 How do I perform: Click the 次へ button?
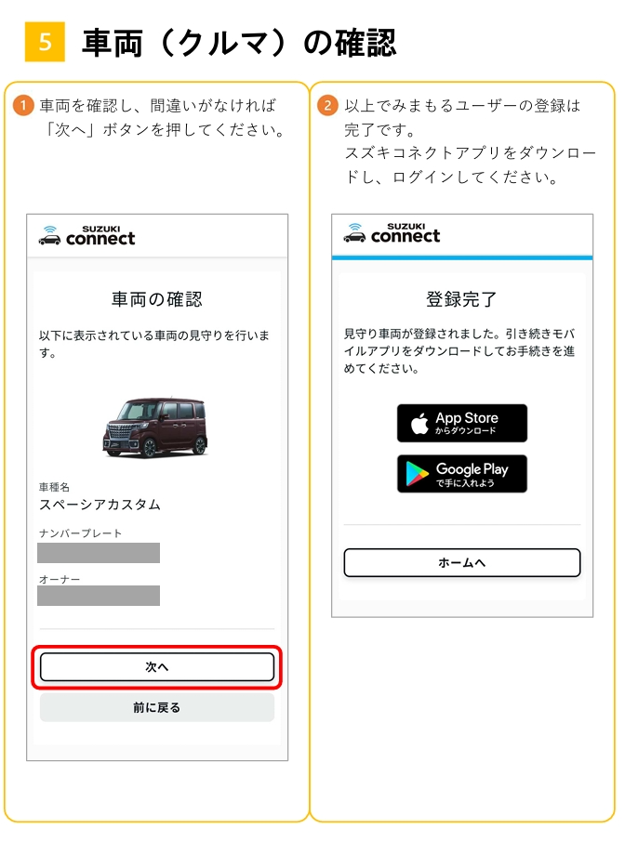(157, 666)
